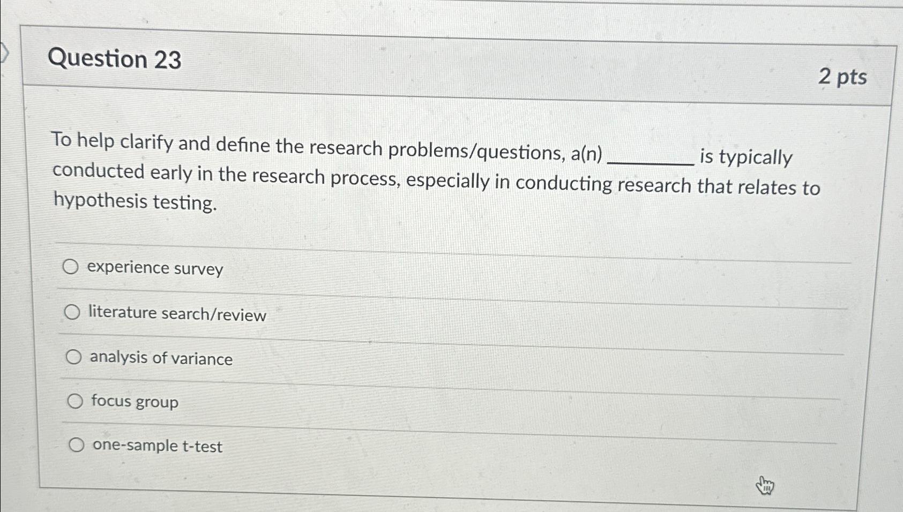Click the "one-sample t-test" answer label
Image resolution: width=903 pixels, height=512 pixels.
click(157, 447)
